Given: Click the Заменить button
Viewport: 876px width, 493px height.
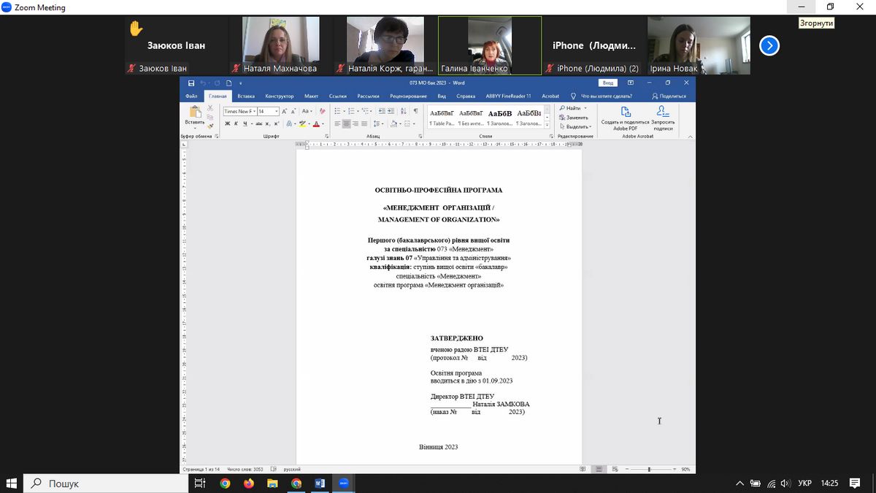Looking at the screenshot, I should pos(576,118).
